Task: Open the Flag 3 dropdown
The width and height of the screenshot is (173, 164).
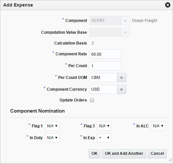Action: point(104,126)
